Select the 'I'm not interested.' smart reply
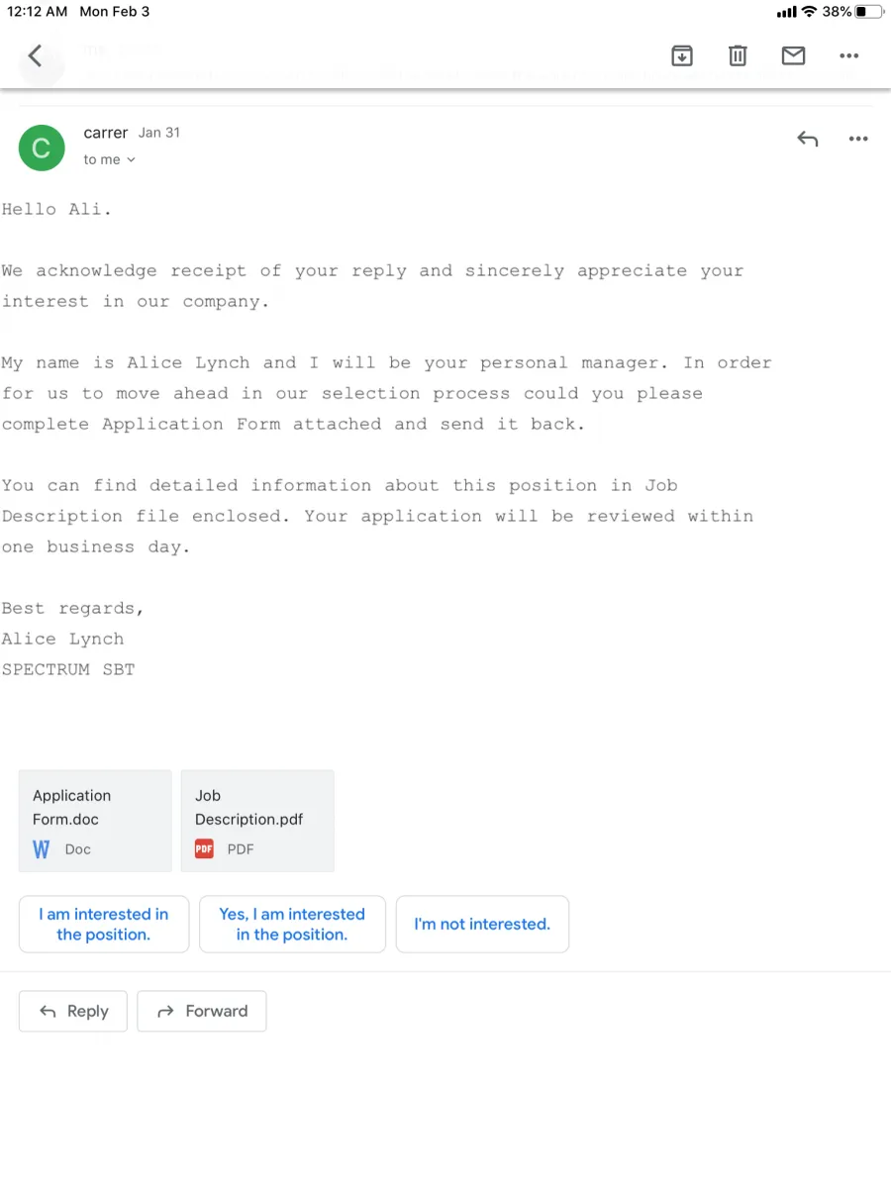891x1188 pixels. [482, 924]
